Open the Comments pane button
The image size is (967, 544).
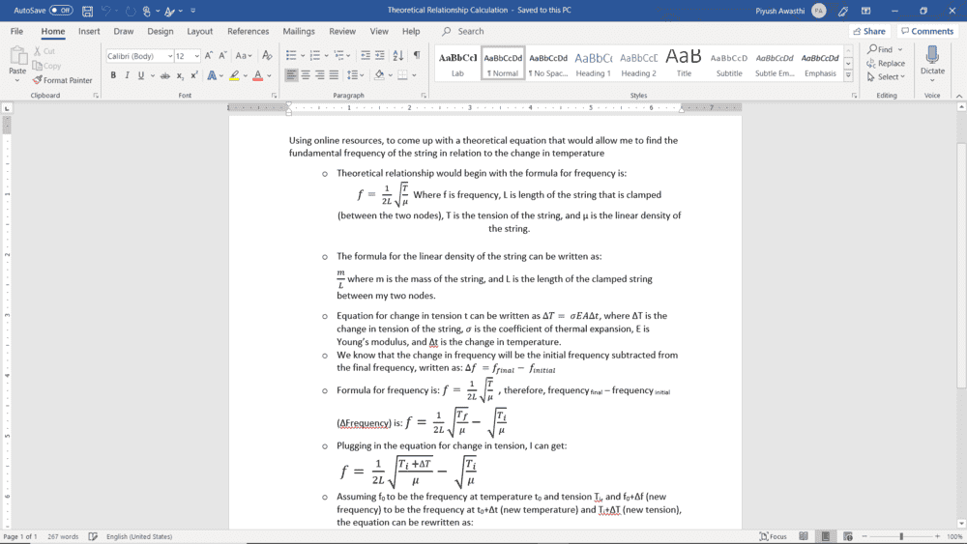[926, 31]
